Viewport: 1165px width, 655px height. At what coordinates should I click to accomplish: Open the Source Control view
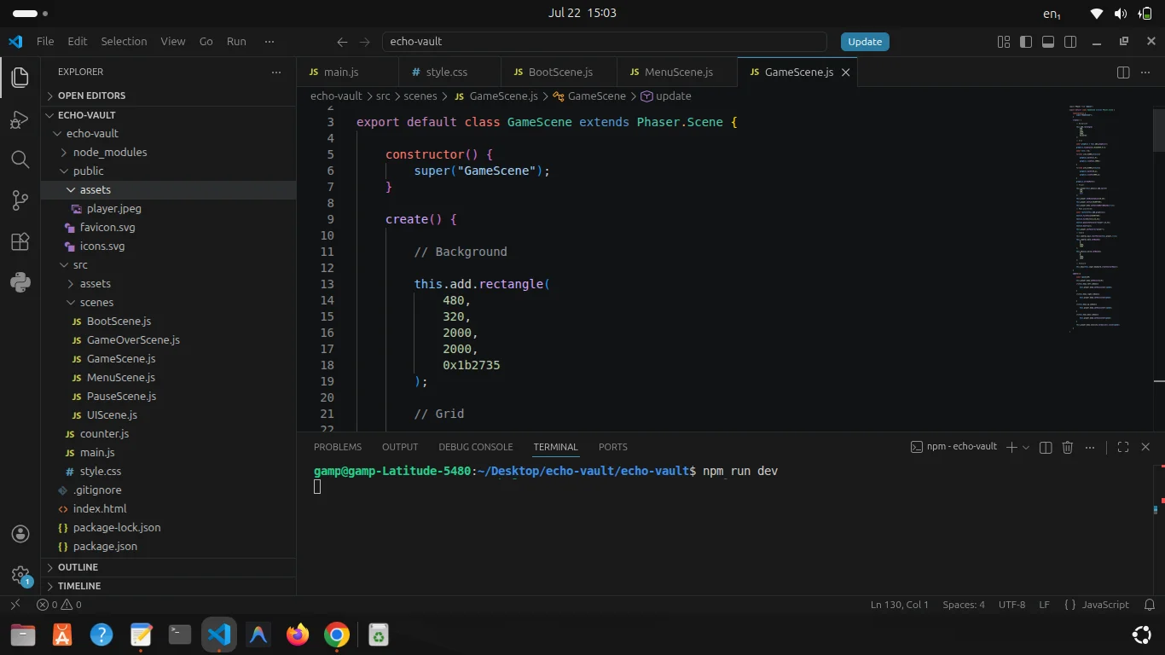tap(20, 200)
